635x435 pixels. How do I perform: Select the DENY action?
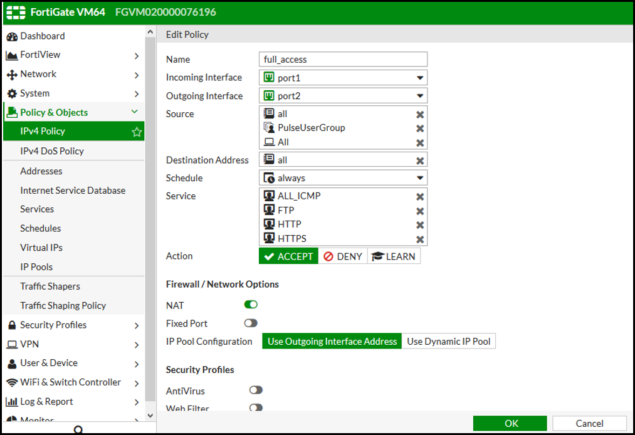pyautogui.click(x=343, y=256)
